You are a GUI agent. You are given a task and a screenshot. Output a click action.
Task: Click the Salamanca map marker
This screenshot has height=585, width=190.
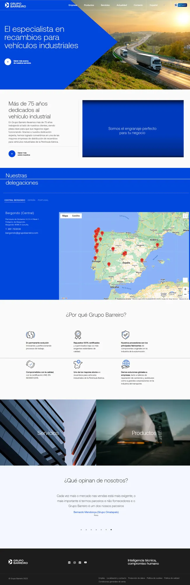click(x=113, y=249)
